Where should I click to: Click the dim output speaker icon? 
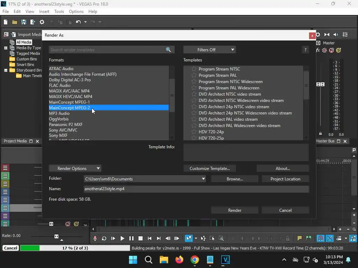click(x=336, y=35)
